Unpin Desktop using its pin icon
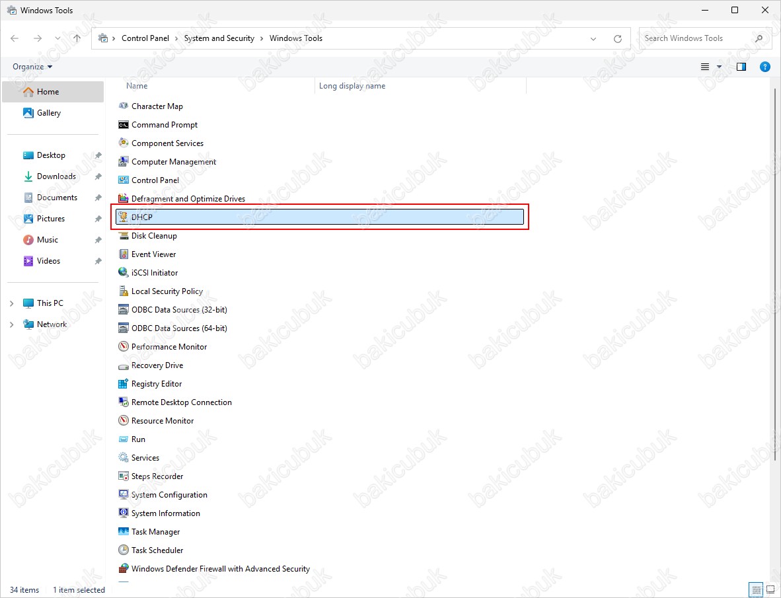Screen dimensions: 781x598 [x=98, y=155]
